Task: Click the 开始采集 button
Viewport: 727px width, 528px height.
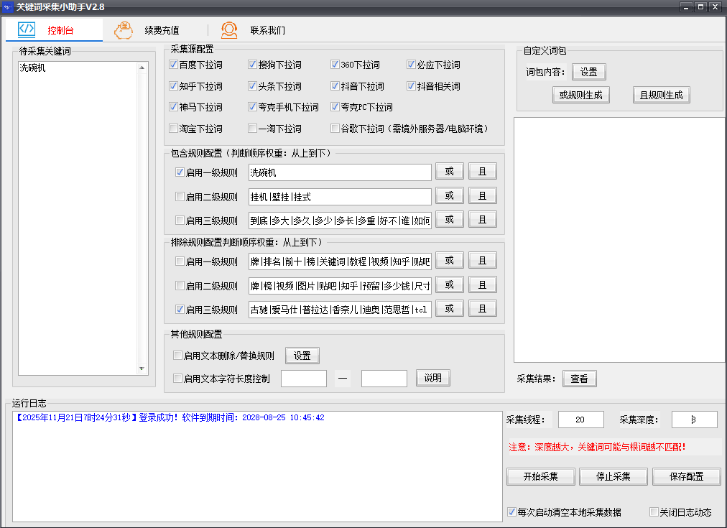Action: pos(541,476)
